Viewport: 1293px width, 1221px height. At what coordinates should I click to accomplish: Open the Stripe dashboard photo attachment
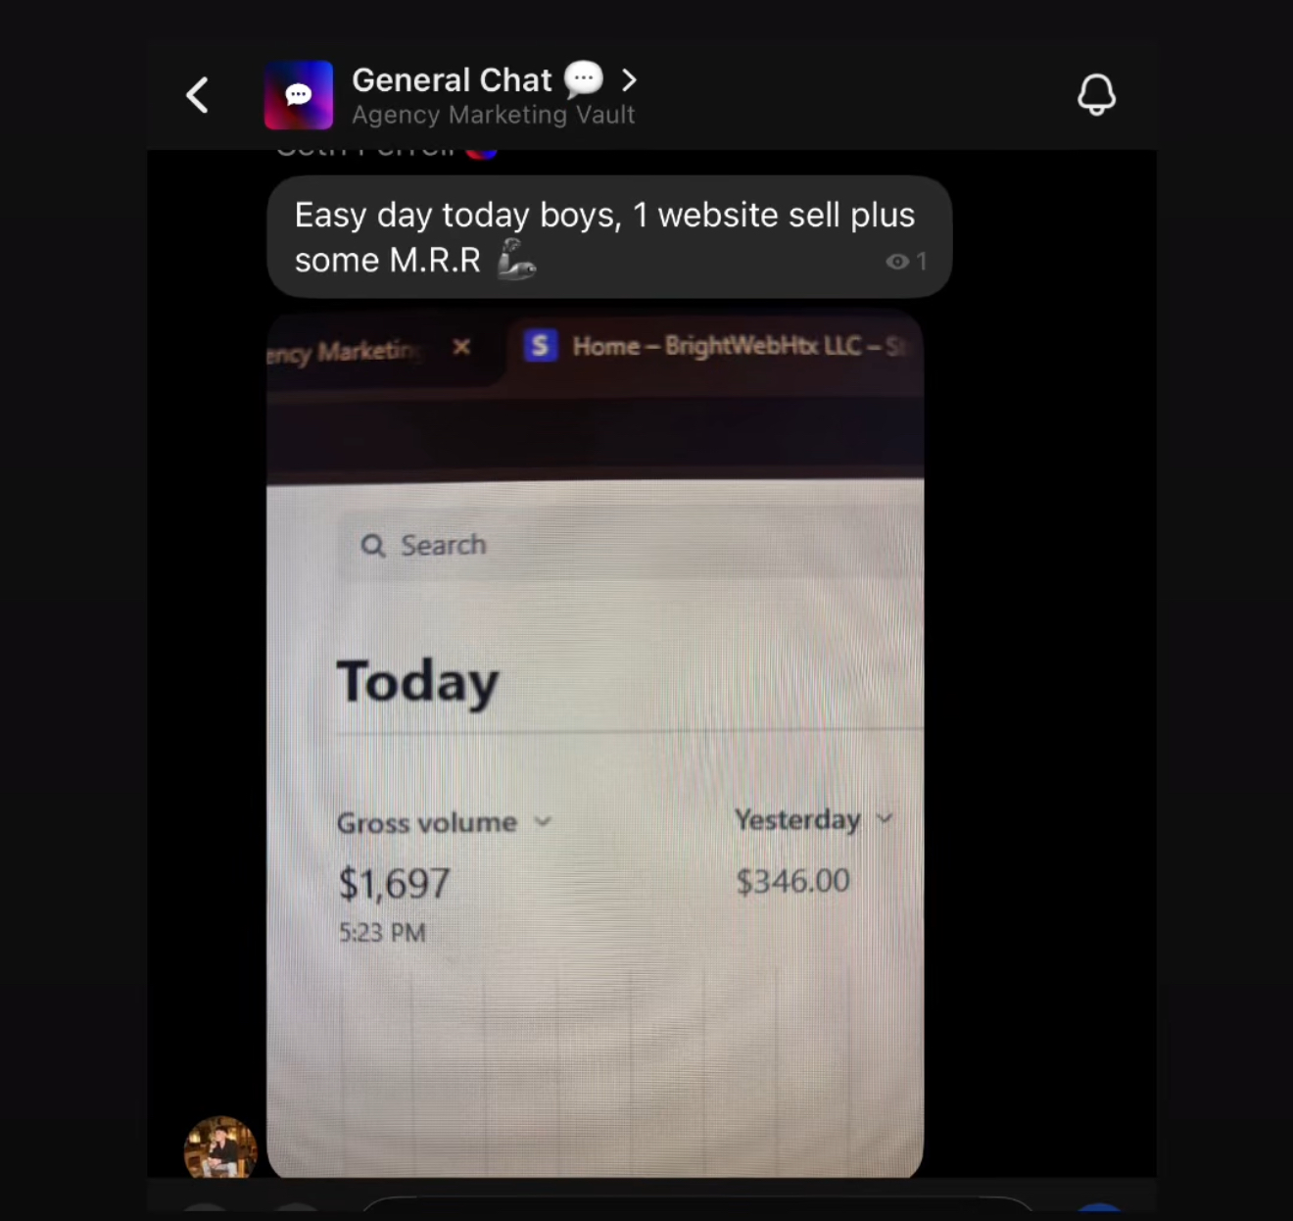596,744
